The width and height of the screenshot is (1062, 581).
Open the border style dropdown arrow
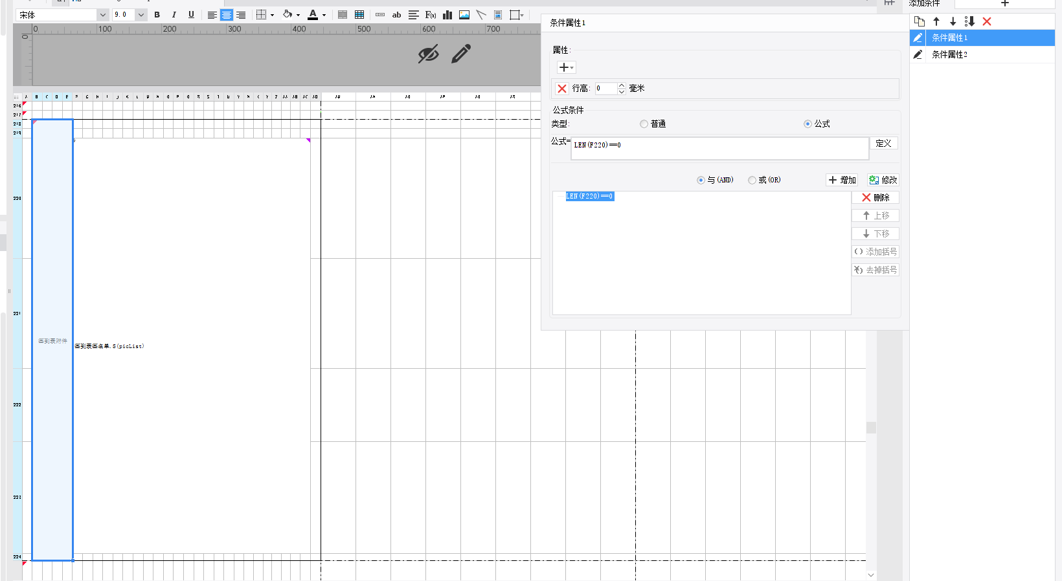pyautogui.click(x=272, y=15)
